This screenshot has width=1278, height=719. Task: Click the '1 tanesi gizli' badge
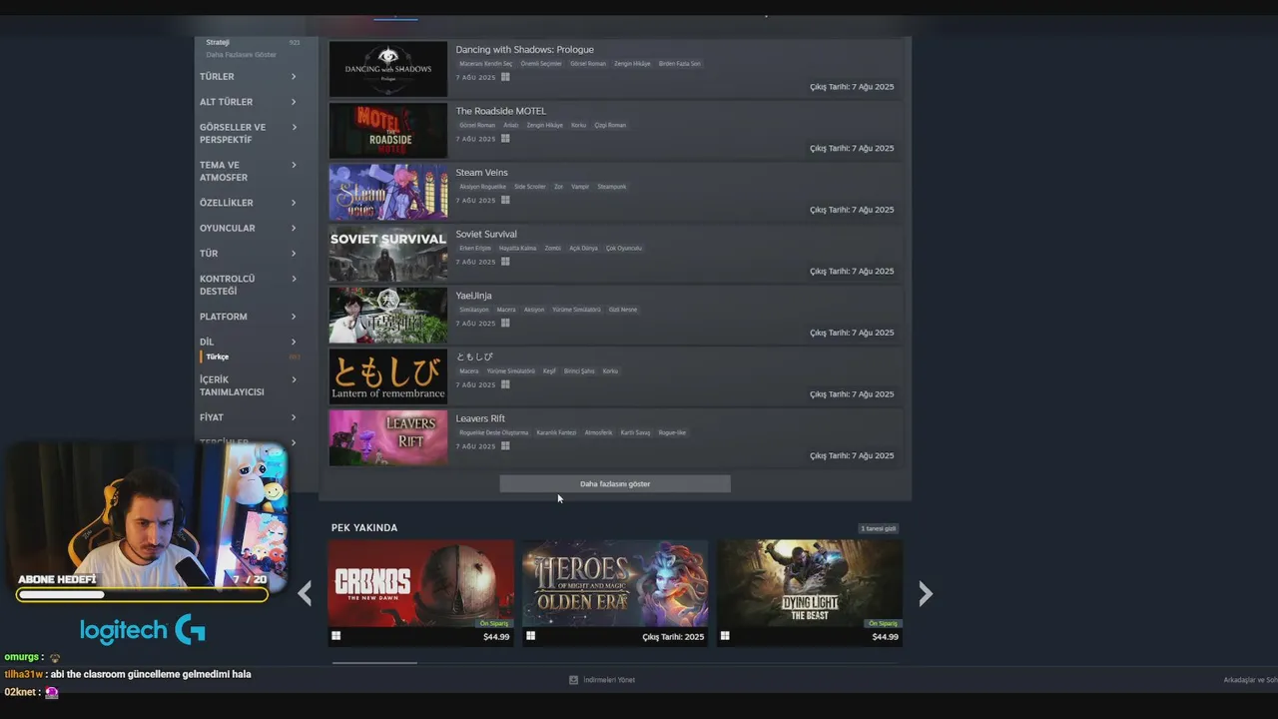click(x=879, y=528)
